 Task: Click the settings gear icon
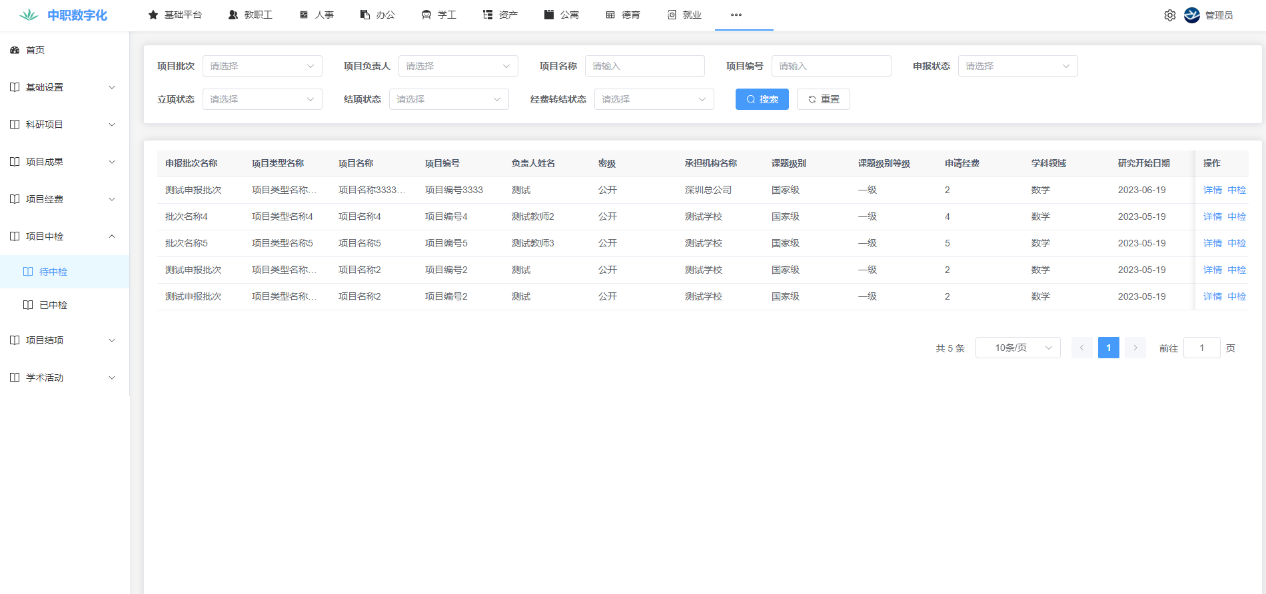(1169, 15)
